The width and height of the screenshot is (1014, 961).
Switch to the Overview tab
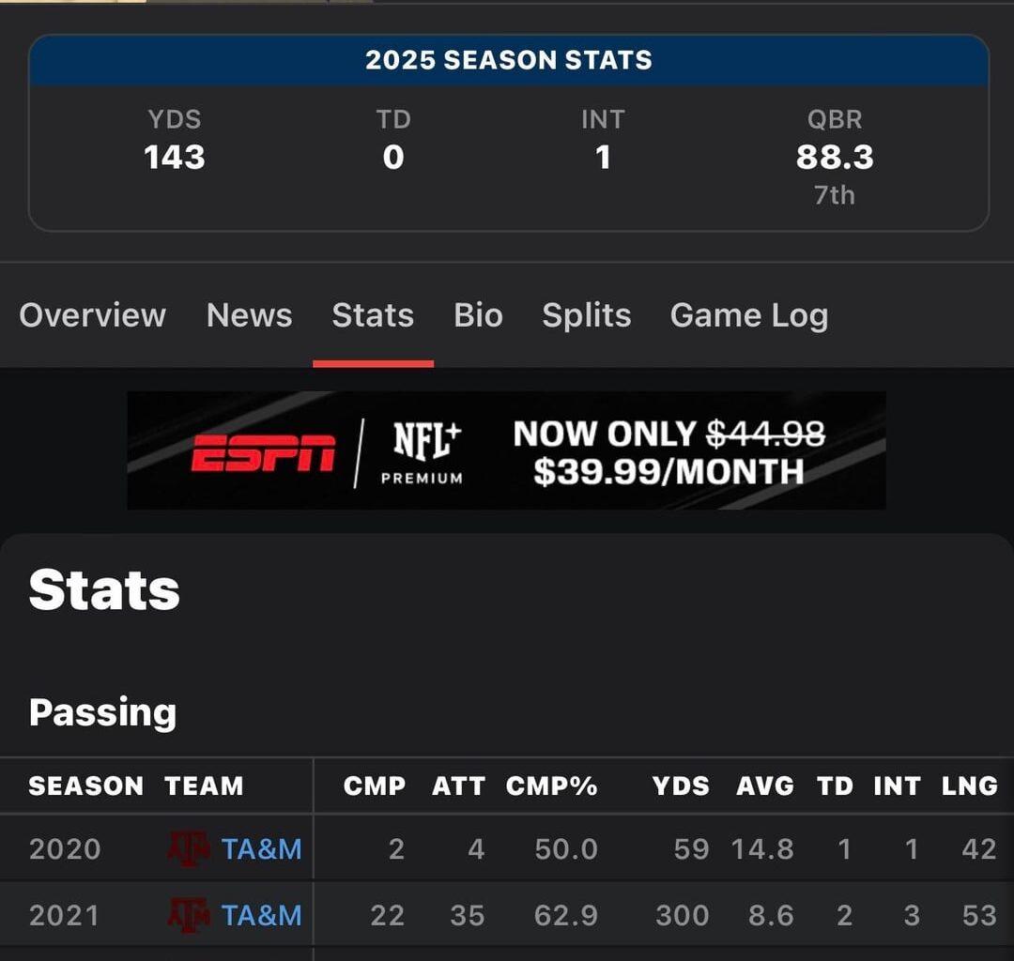click(x=92, y=315)
